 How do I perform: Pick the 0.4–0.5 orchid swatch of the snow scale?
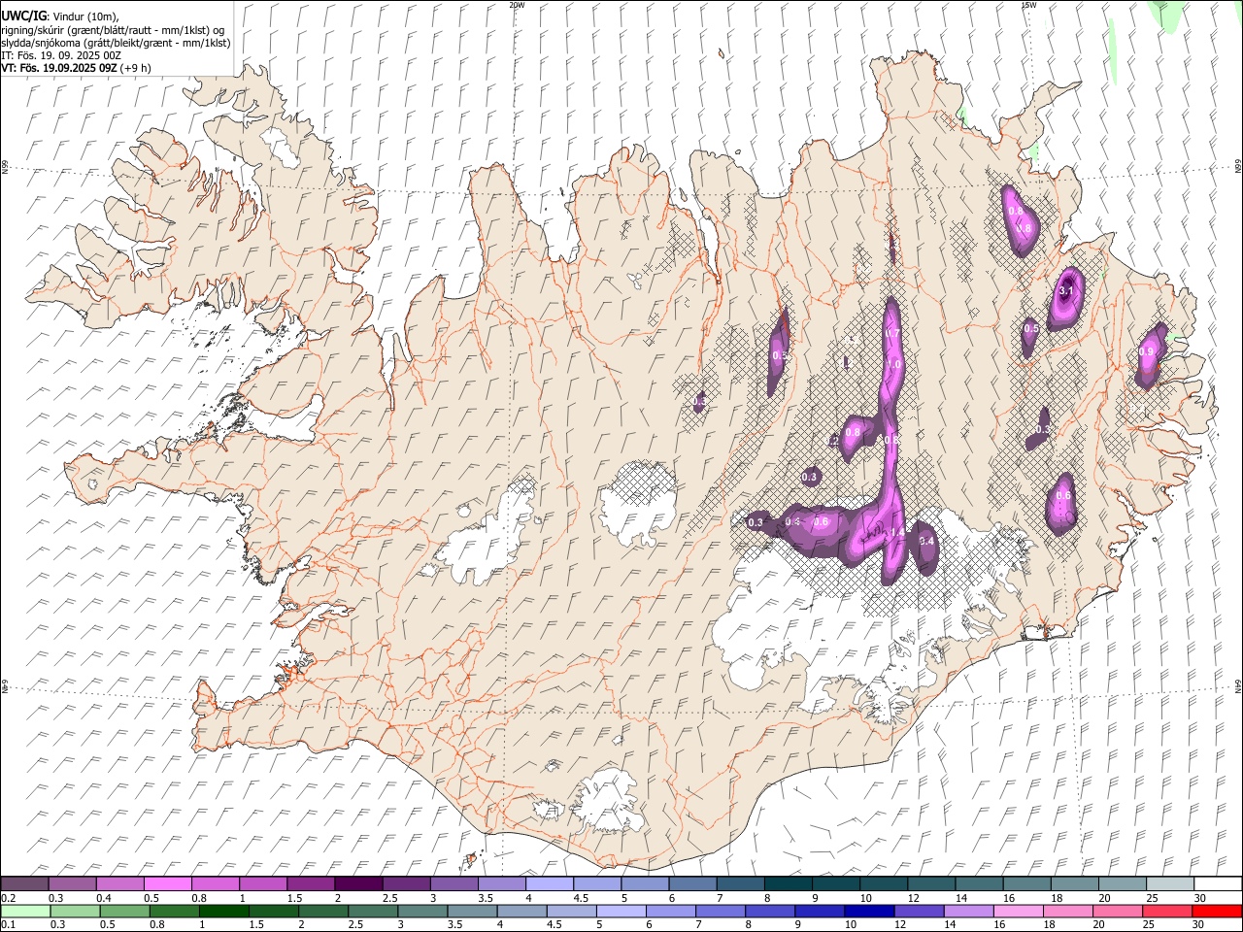point(120,884)
